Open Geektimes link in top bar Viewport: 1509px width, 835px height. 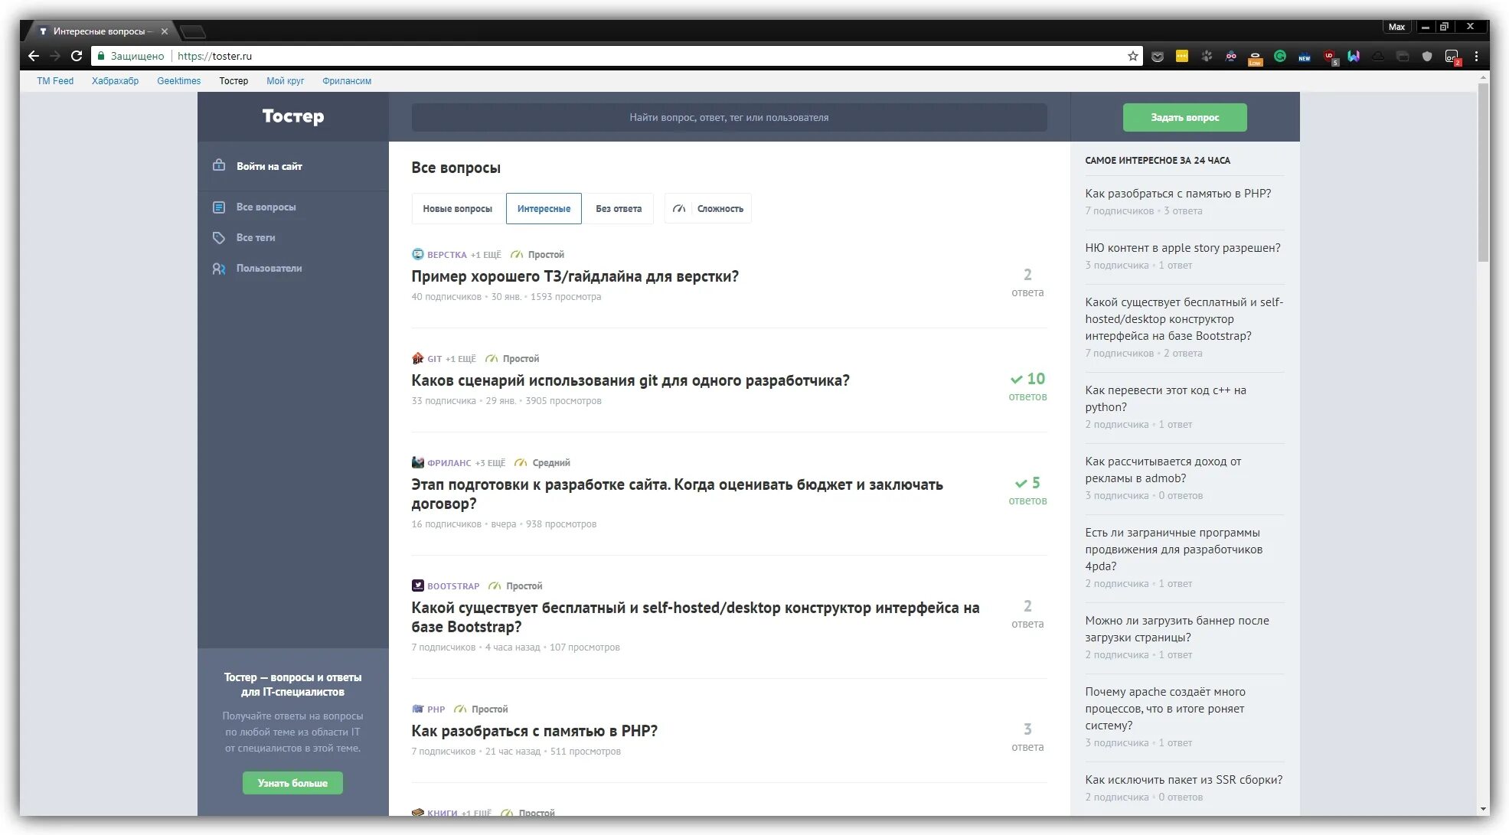tap(178, 80)
